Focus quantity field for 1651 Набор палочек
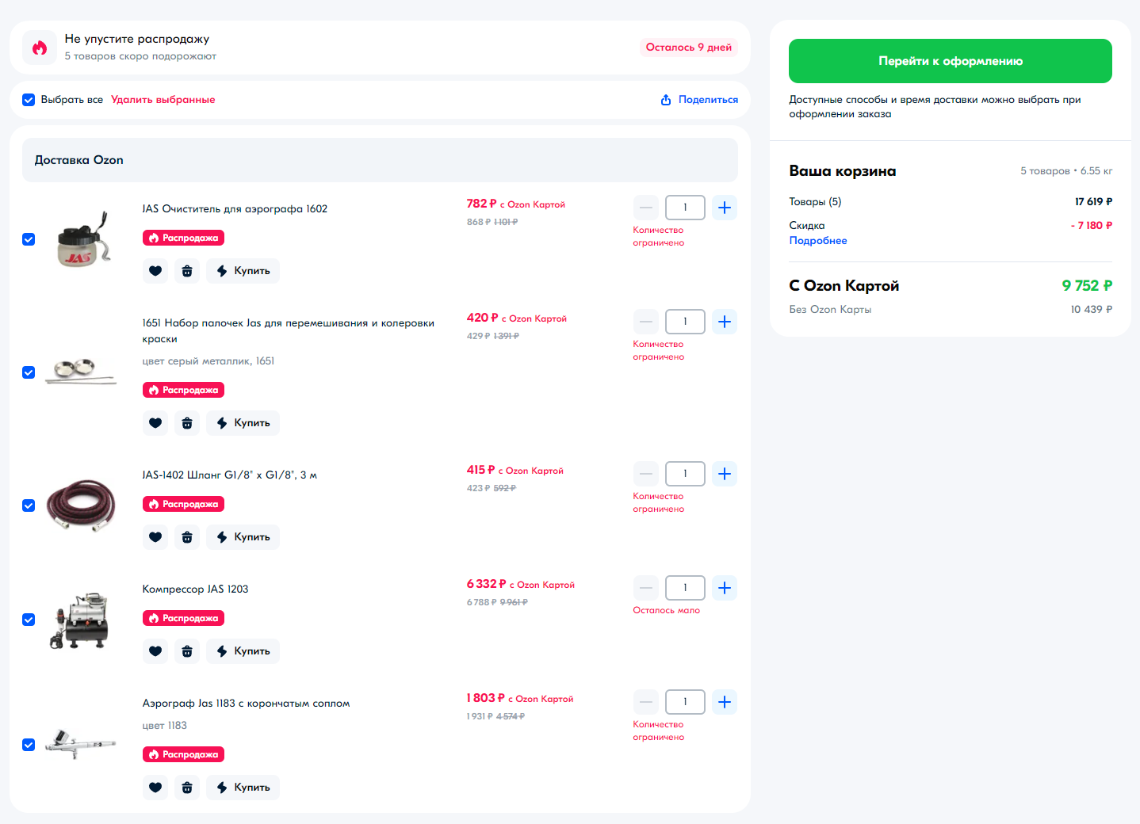Image resolution: width=1140 pixels, height=824 pixels. 685,322
